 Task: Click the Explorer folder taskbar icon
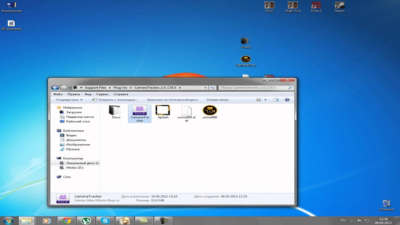click(26, 221)
